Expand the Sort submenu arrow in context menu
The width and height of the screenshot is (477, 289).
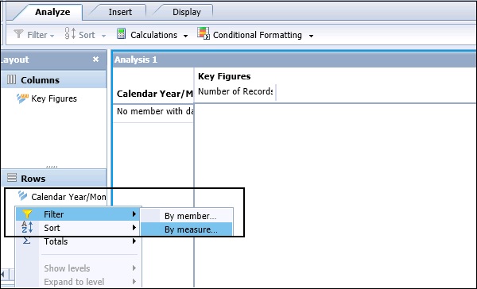134,227
